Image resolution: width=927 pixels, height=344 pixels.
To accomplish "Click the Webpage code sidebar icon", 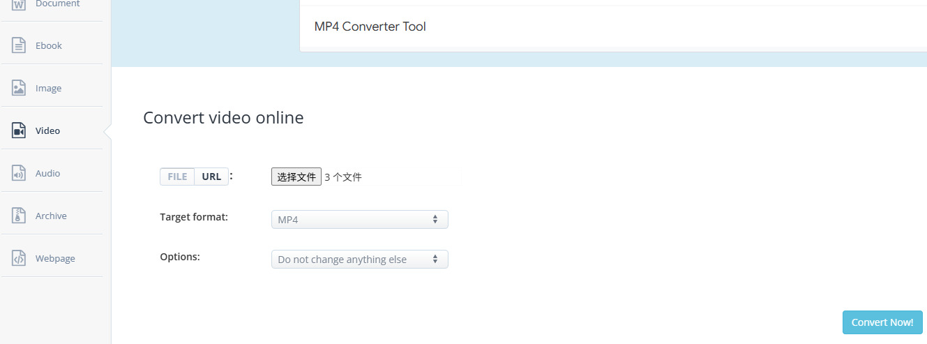I will coord(19,258).
